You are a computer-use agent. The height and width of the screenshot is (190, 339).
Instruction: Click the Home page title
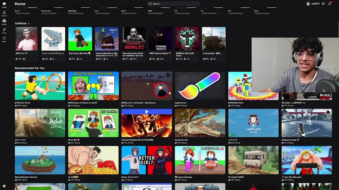[x=20, y=4]
